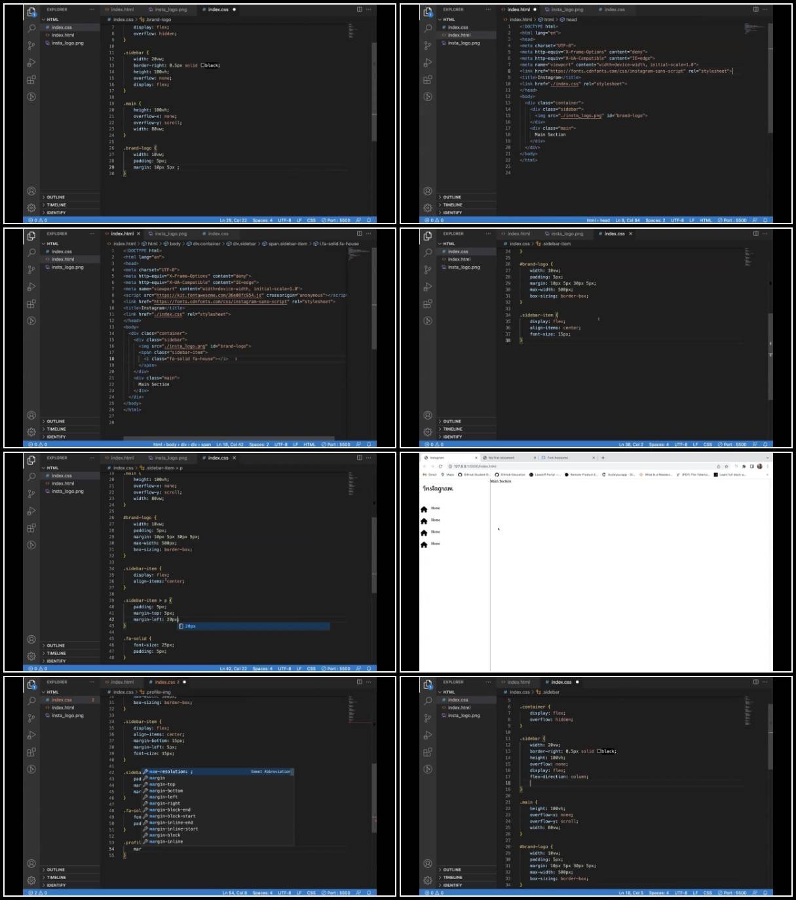Expand TIMELINE in the Ln 54, Col 8 window
The width and height of the screenshot is (796, 900).
point(71,878)
